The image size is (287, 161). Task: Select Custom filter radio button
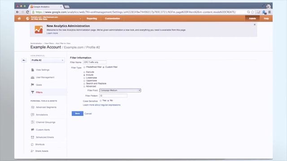click(104, 68)
